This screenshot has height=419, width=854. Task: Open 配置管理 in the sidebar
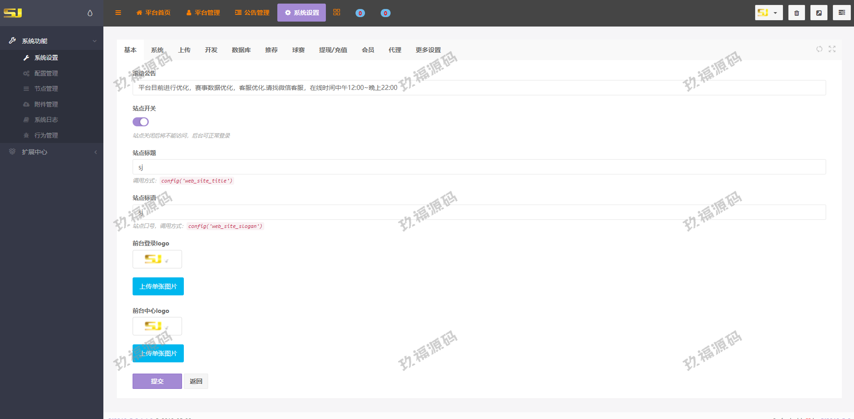[x=46, y=73]
